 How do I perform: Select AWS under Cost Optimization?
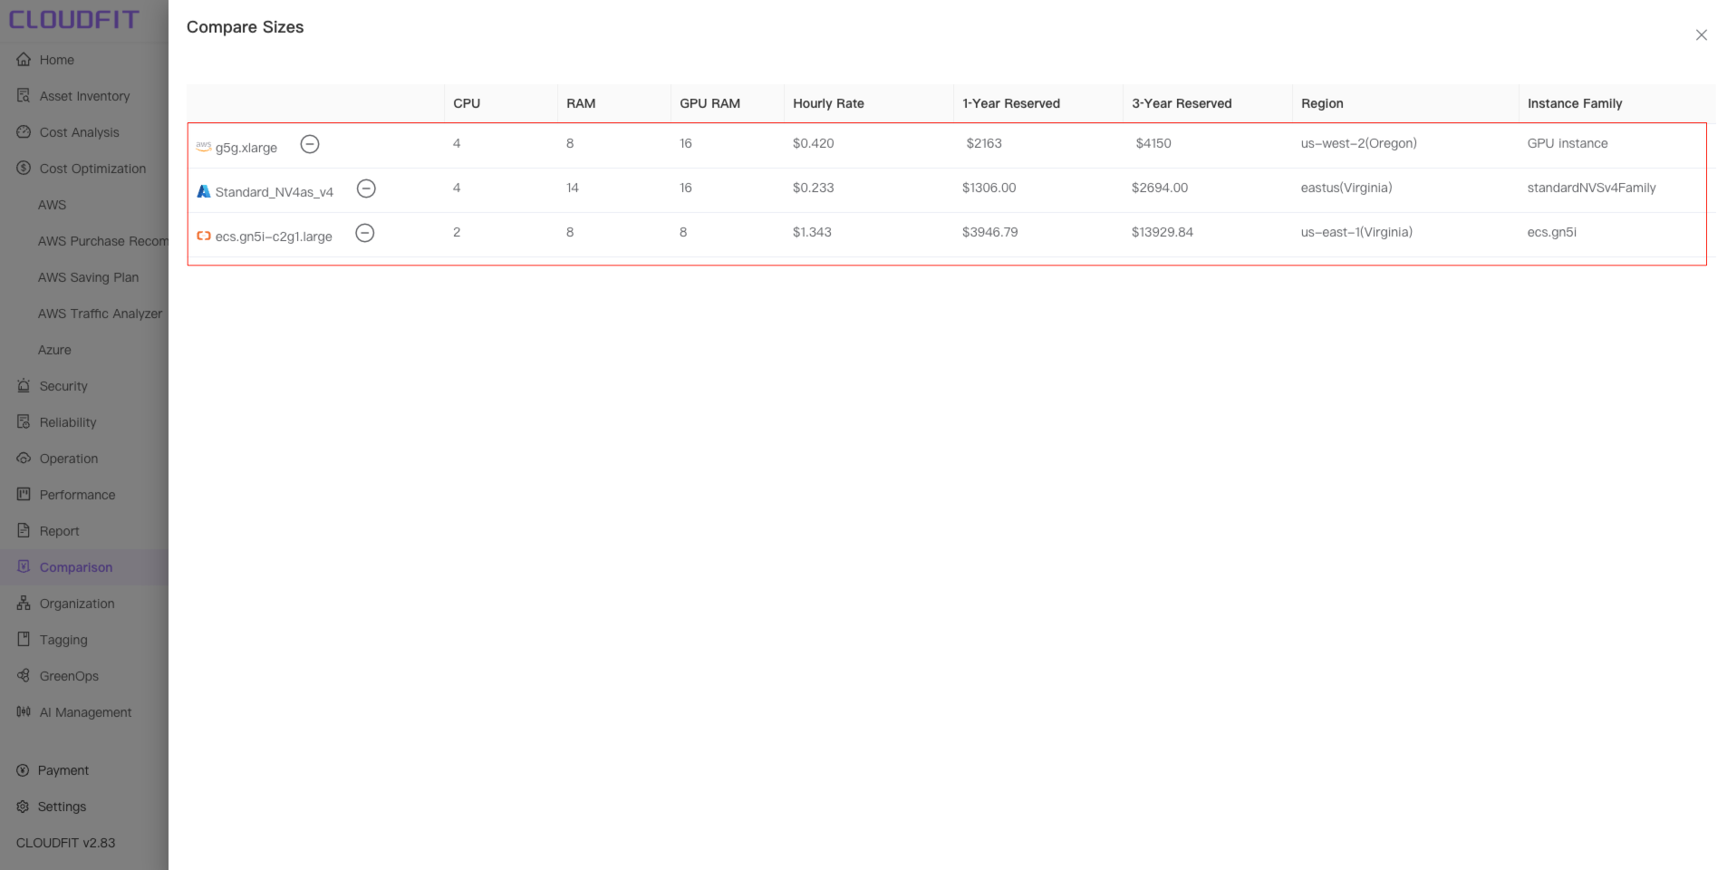(x=52, y=205)
